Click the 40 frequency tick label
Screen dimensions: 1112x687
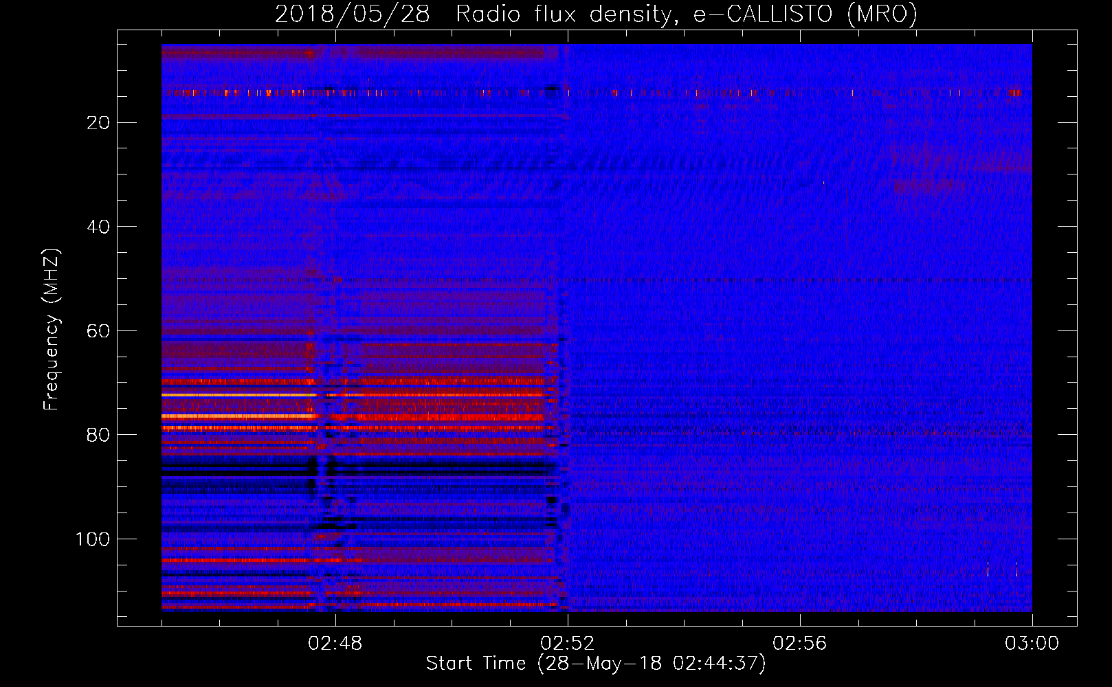(x=99, y=227)
